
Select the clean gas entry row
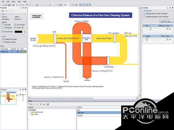click(99, 113)
